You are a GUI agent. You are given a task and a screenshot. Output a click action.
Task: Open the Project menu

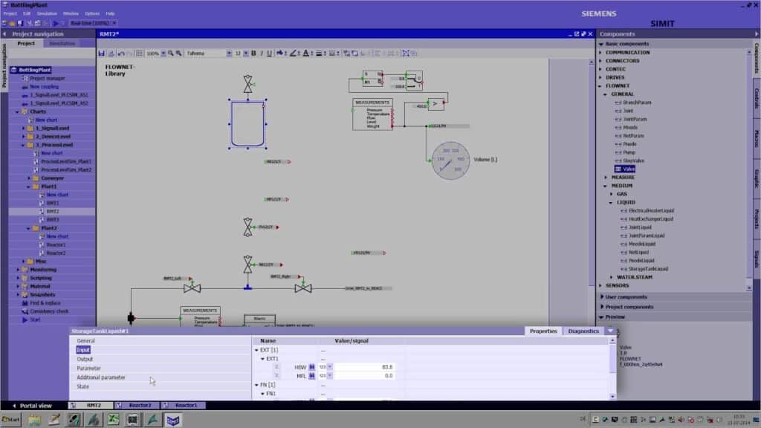[10, 13]
